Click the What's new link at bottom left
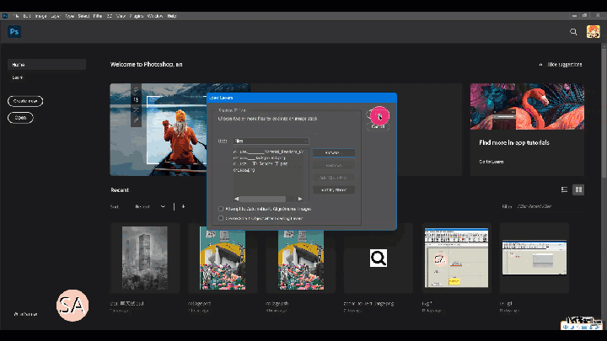 (x=25, y=314)
